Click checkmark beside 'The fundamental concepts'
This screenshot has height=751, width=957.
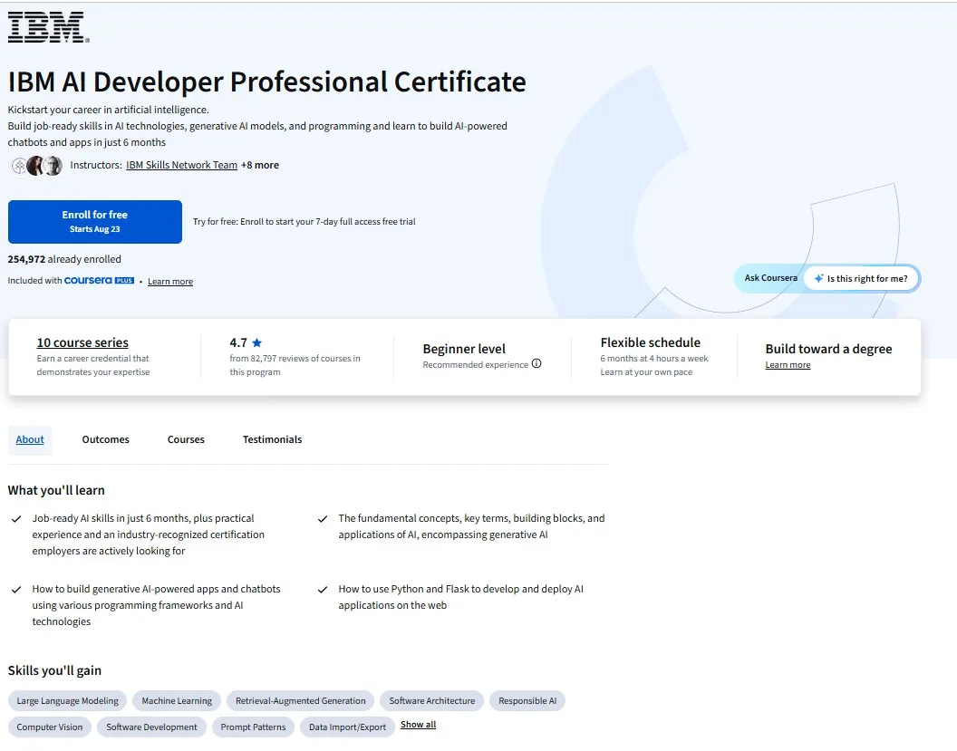click(323, 519)
